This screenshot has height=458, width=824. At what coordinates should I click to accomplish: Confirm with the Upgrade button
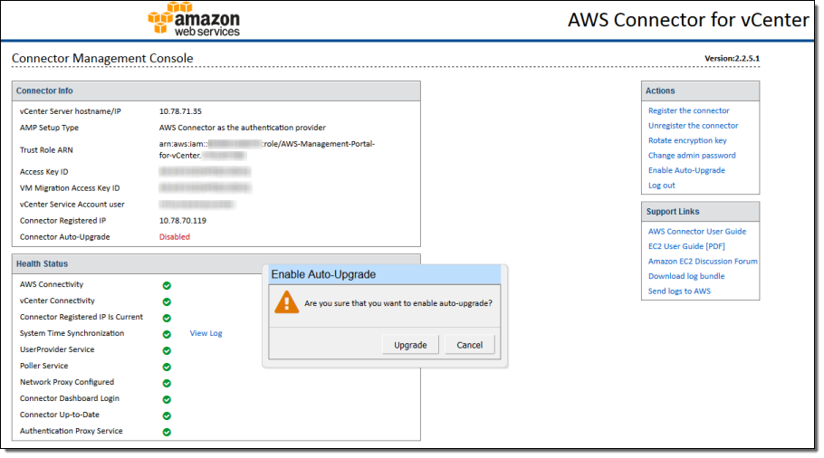click(410, 345)
